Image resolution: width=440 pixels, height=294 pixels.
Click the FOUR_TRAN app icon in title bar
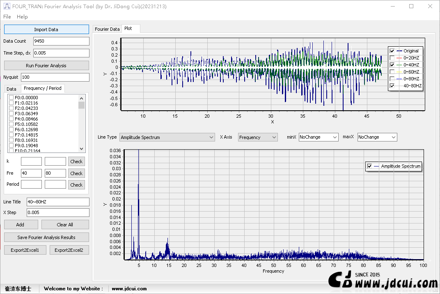[7, 7]
